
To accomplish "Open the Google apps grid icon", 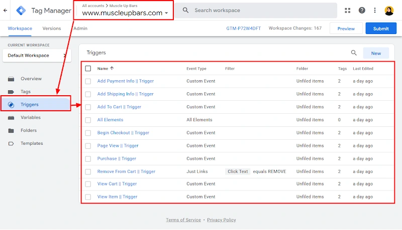I will (x=347, y=11).
